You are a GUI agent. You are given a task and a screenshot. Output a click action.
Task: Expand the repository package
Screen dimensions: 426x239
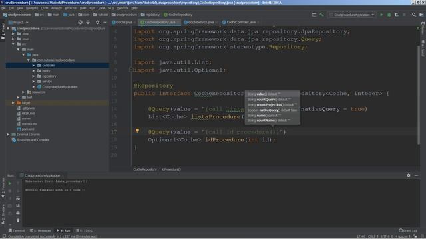(x=33, y=76)
